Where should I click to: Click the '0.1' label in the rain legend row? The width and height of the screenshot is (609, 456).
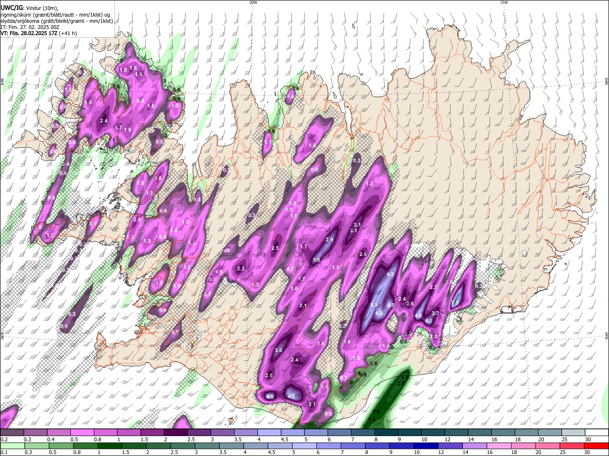(4, 453)
